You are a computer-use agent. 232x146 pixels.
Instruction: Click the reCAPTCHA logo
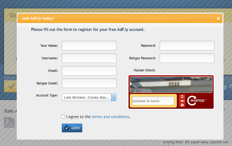(197, 101)
